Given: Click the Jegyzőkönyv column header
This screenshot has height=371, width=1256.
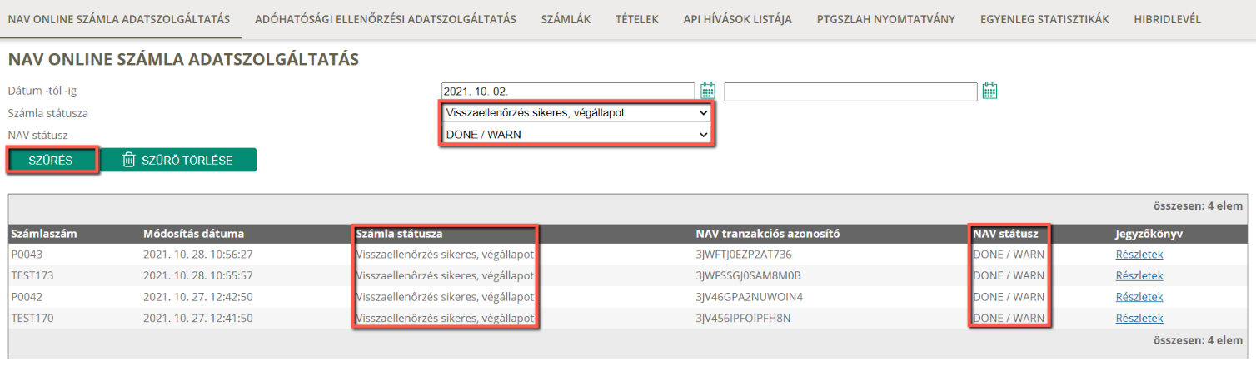Looking at the screenshot, I should click(1149, 234).
